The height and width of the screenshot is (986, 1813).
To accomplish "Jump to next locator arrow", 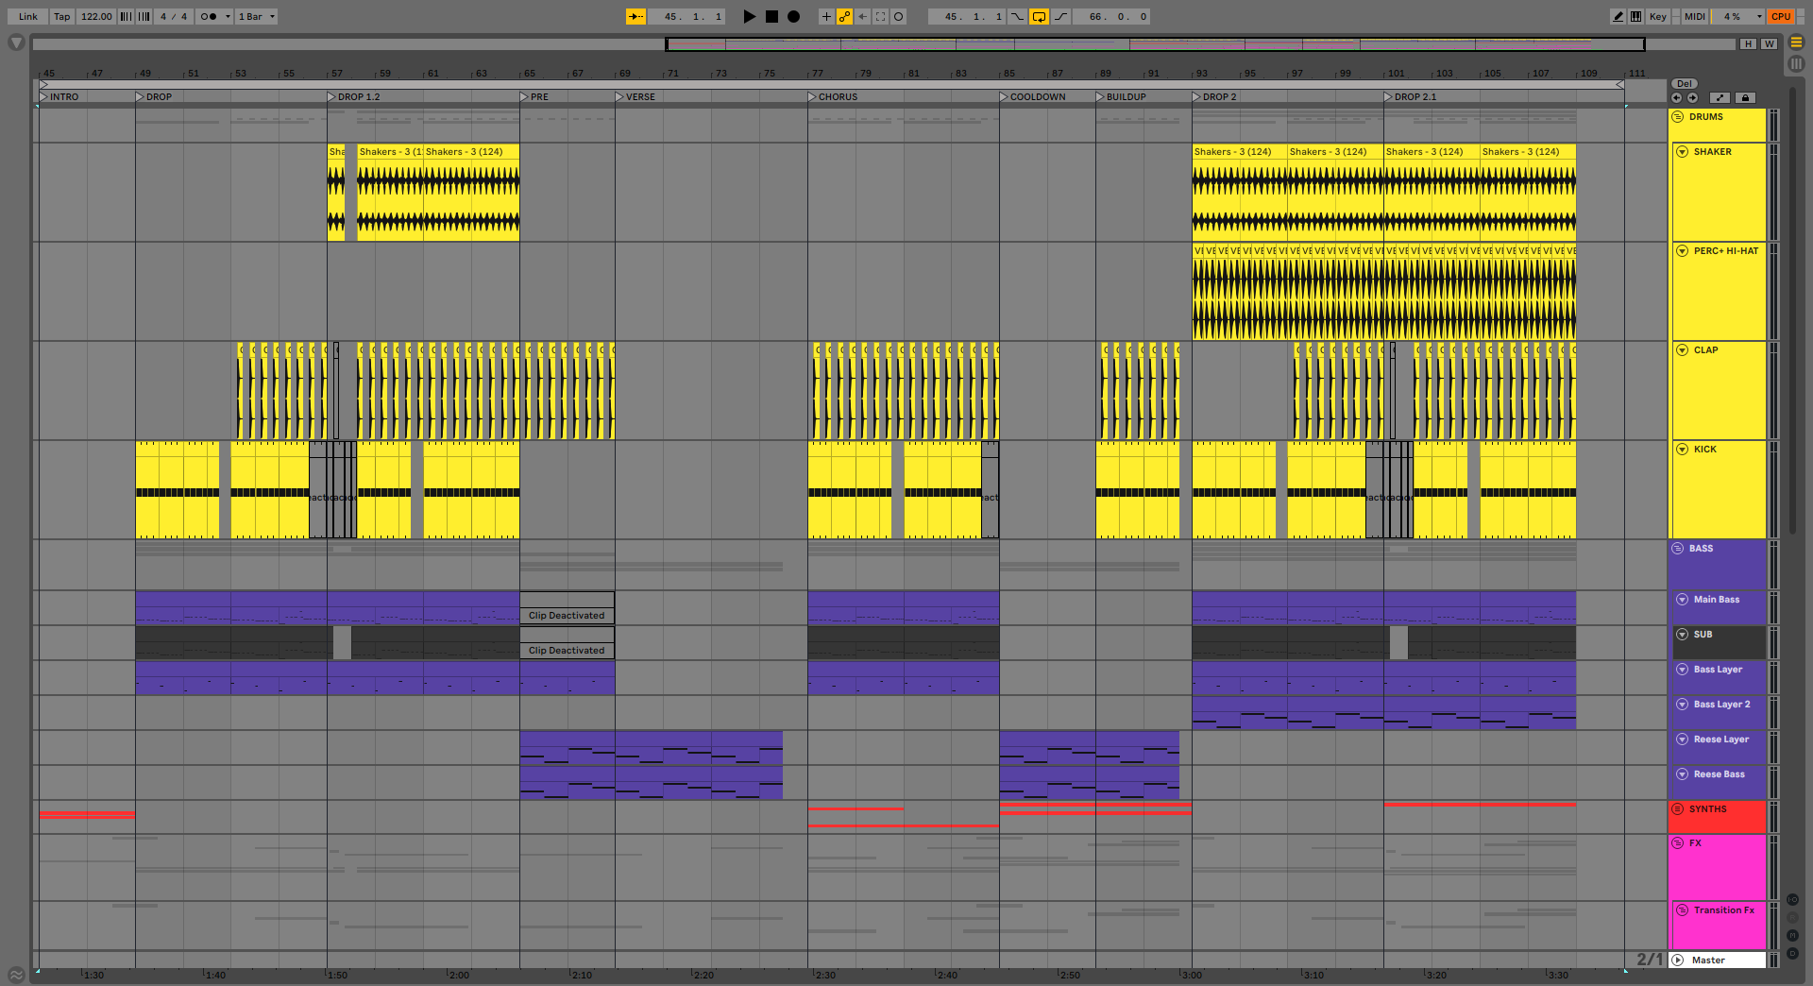I will [1692, 97].
